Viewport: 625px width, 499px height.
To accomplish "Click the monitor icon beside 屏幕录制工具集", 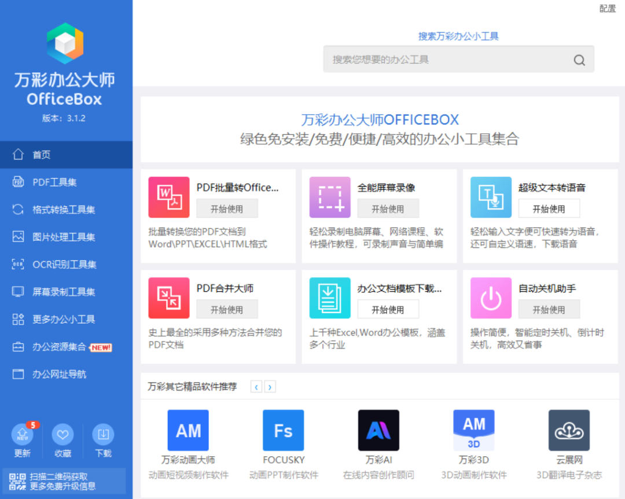I will [x=19, y=292].
